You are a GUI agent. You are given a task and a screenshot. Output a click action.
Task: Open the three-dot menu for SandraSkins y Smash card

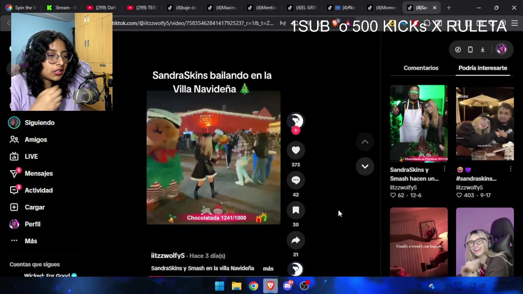click(x=445, y=169)
